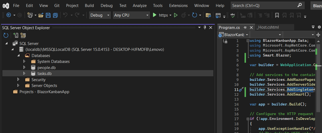The width and height of the screenshot is (322, 133).
Task: Pin the SQL Server Object Explorer panel
Action: coord(205,28)
